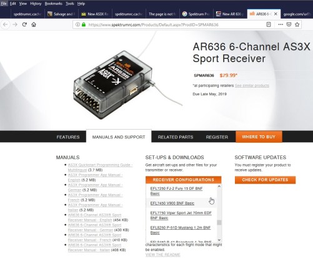The width and height of the screenshot is (313, 258).
Task: Open AR636 Receiver Manual English link
Action: [94, 217]
